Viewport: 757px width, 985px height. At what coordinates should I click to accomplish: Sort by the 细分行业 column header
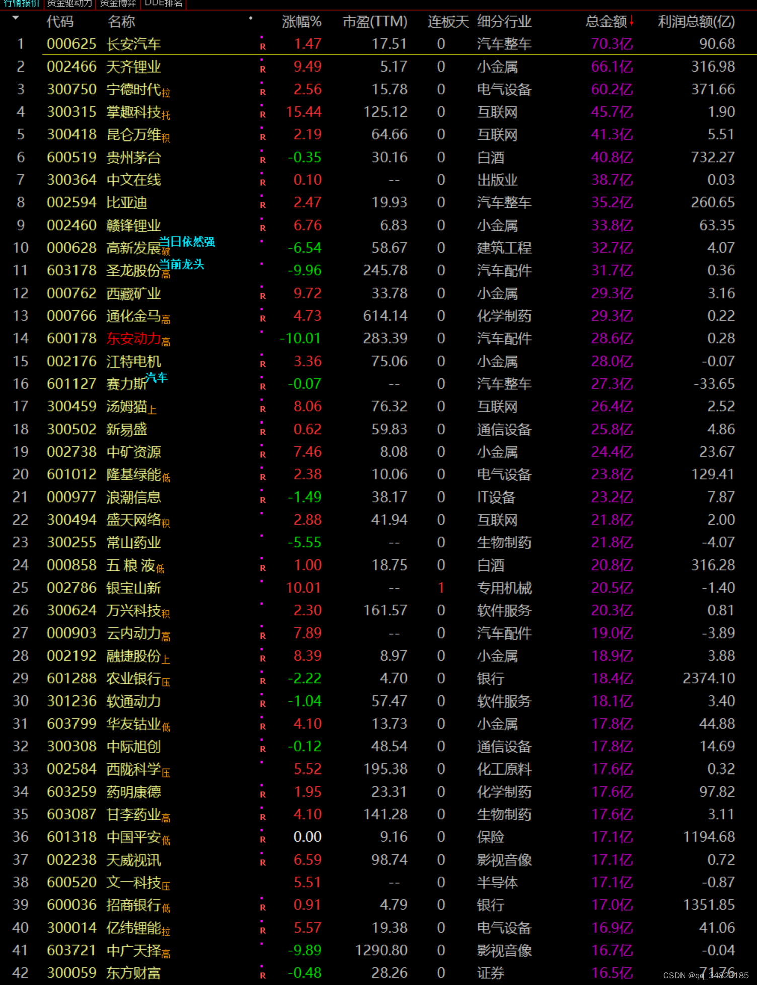click(504, 21)
